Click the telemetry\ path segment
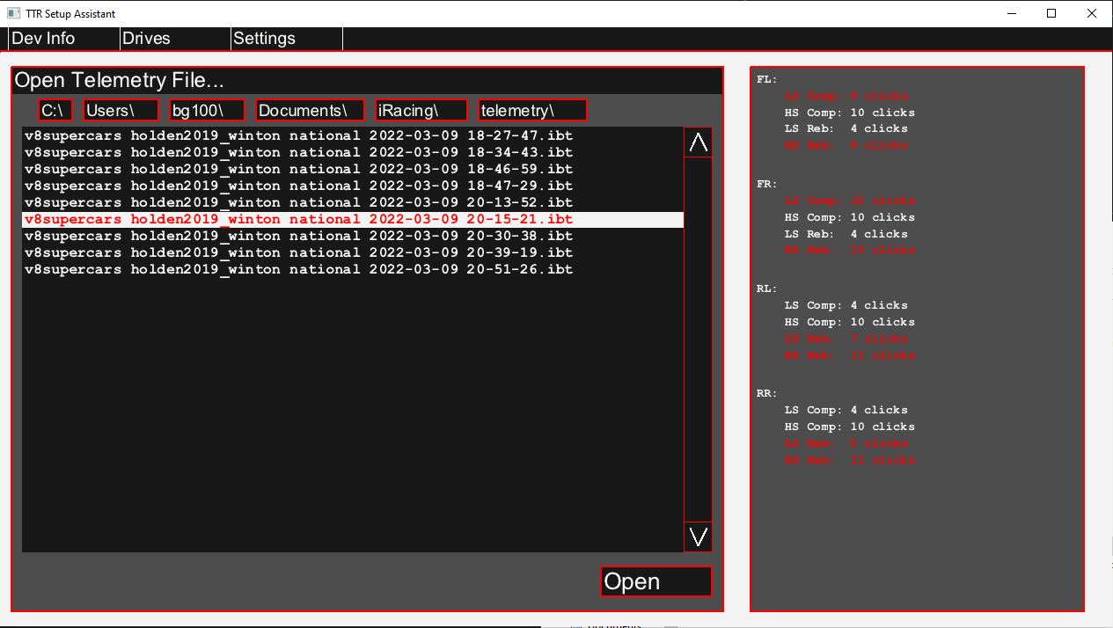The width and height of the screenshot is (1113, 628). pos(532,110)
